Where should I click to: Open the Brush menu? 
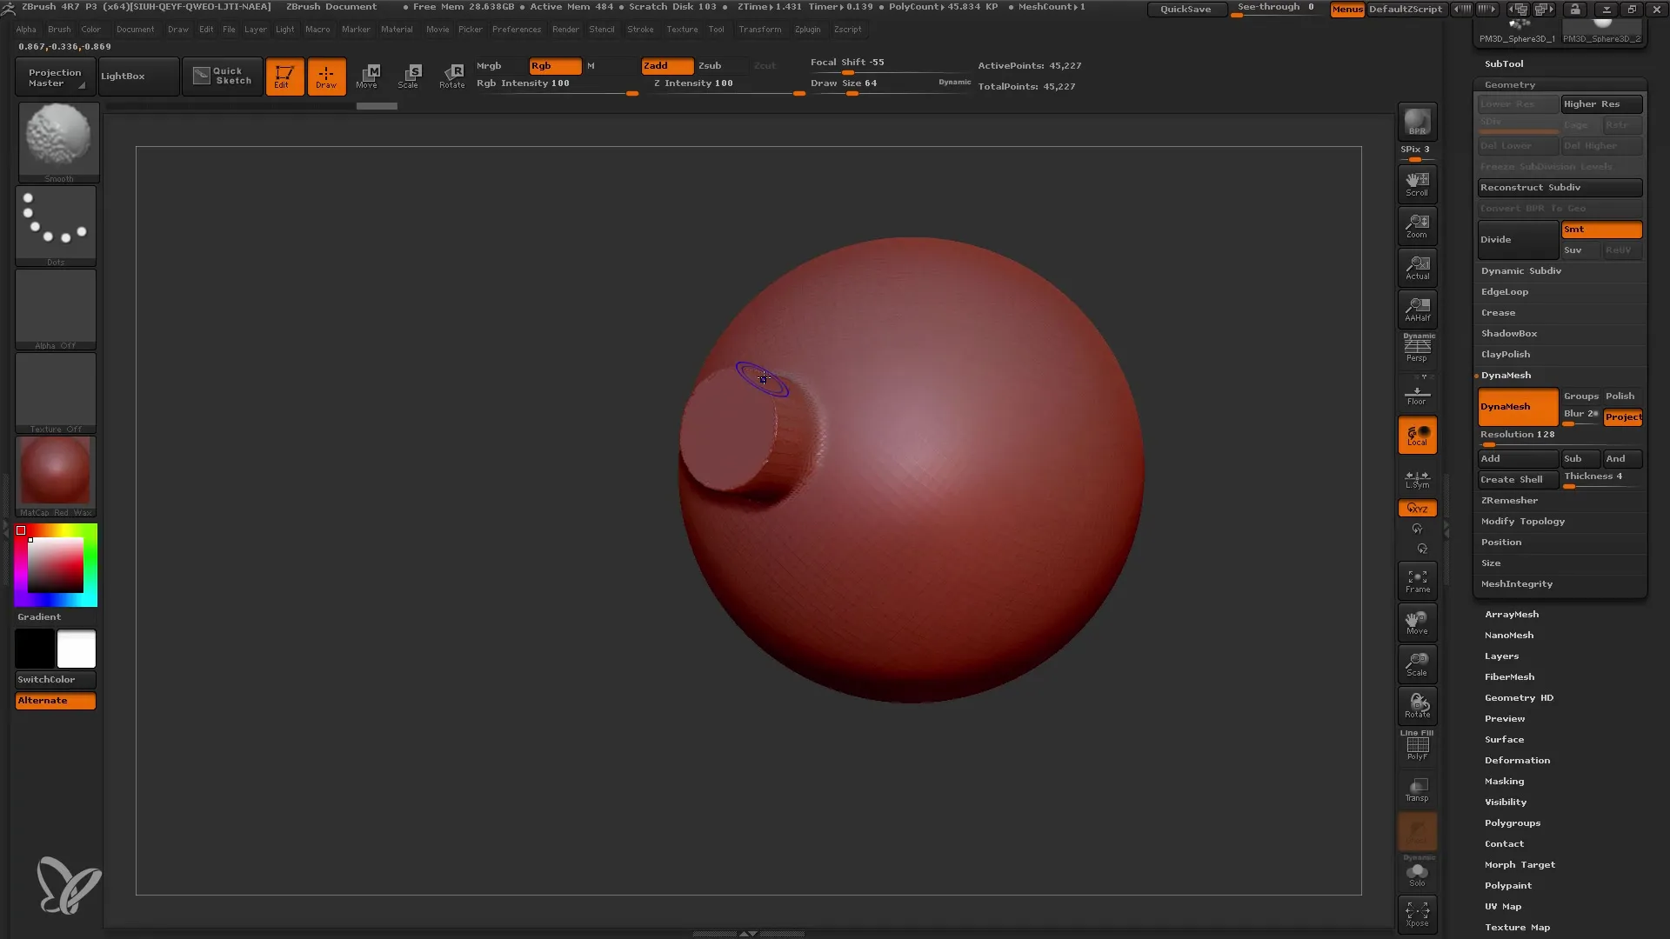tap(59, 30)
